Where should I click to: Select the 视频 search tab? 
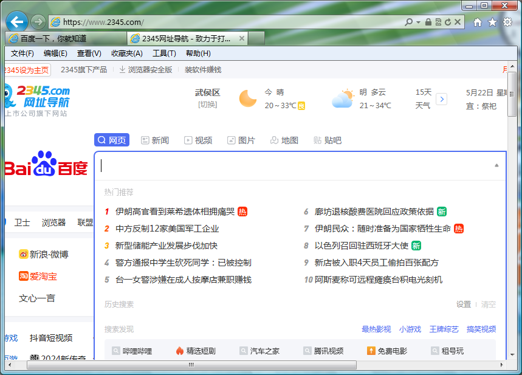(x=198, y=140)
